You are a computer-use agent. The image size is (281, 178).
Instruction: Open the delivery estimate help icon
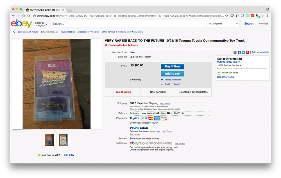pyautogui.click(x=183, y=114)
